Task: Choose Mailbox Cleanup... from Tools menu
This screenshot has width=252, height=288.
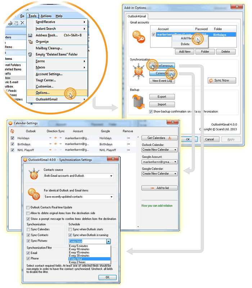Action: point(49,48)
